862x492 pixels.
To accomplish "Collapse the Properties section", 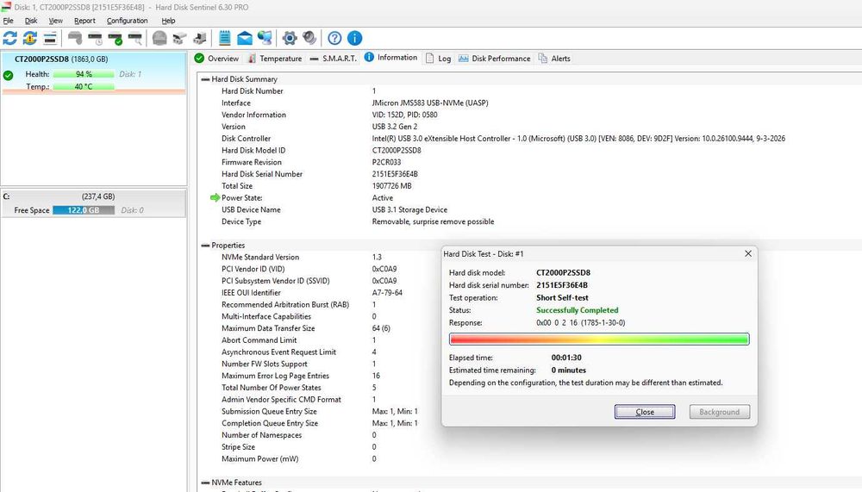I will pos(205,246).
